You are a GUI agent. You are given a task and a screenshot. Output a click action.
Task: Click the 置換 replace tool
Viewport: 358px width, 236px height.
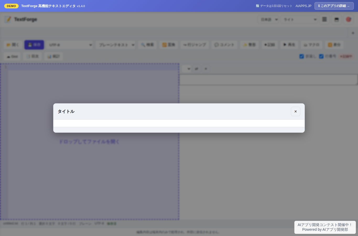[169, 45]
